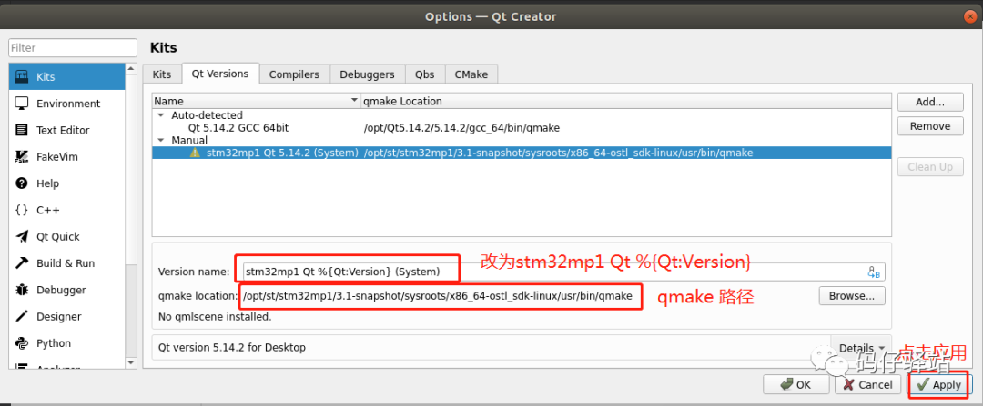The width and height of the screenshot is (983, 406).
Task: Switch to the Compilers tab
Action: [294, 74]
